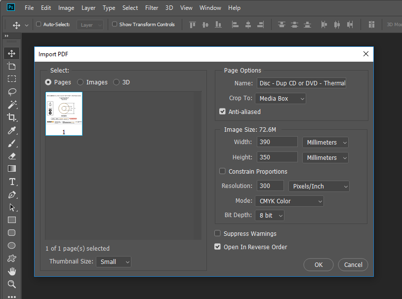Select the Move tool
The height and width of the screenshot is (299, 402).
click(x=11, y=53)
